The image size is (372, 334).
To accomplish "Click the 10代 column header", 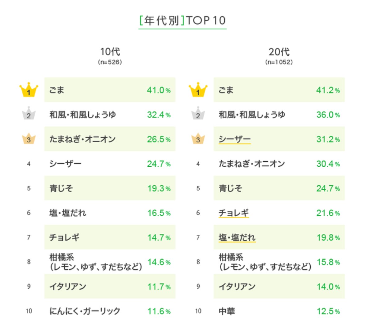I will [x=110, y=52].
